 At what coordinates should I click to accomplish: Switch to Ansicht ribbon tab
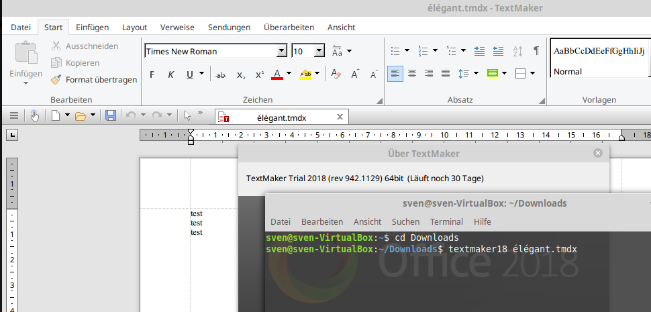coord(342,28)
